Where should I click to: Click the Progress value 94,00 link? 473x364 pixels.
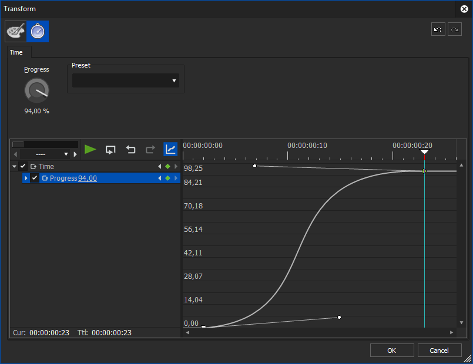(x=88, y=178)
